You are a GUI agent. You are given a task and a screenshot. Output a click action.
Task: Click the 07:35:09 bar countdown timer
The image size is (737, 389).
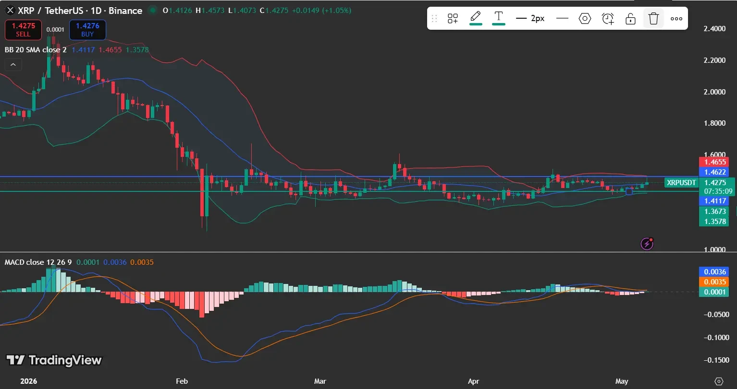point(718,191)
